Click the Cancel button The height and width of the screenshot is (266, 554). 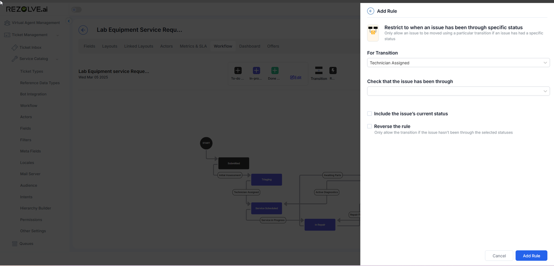[499, 256]
